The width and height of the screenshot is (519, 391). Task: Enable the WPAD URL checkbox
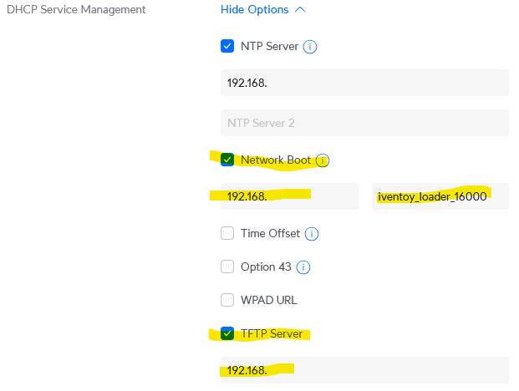(227, 300)
